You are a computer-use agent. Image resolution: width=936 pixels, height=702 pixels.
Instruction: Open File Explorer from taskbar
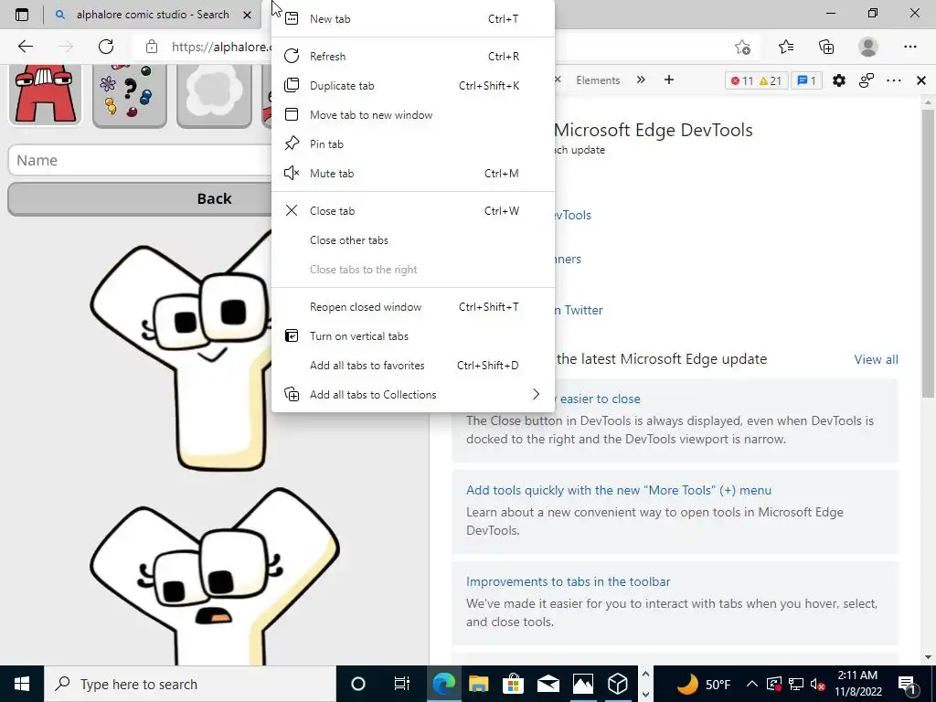point(478,684)
